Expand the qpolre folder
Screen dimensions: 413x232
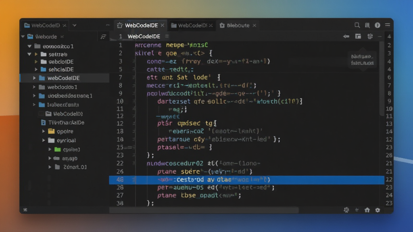point(44,131)
